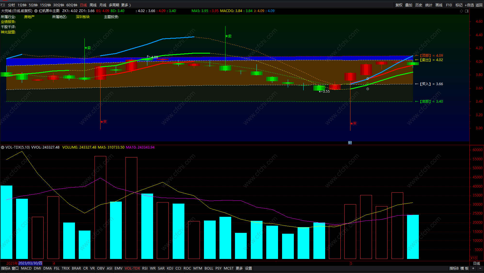The width and height of the screenshot is (484, 273).
Task: Click the X10 volume scale label
Action: pos(473,258)
